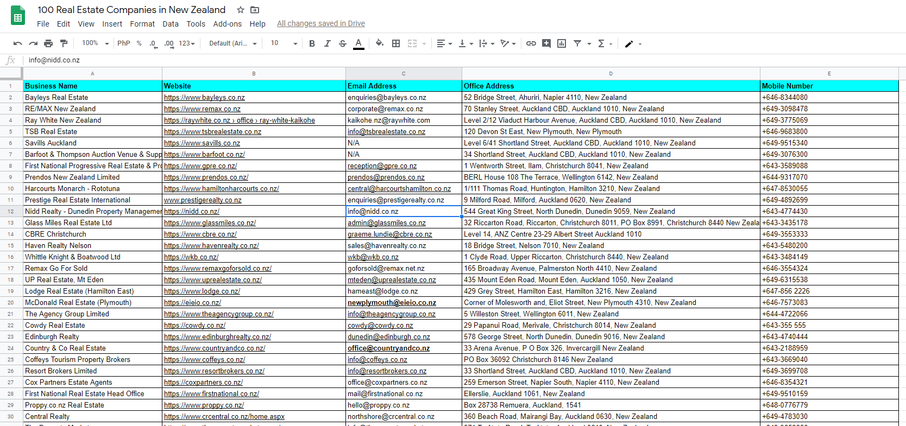Format as currency with PhP button
The image size is (906, 426).
tap(124, 43)
